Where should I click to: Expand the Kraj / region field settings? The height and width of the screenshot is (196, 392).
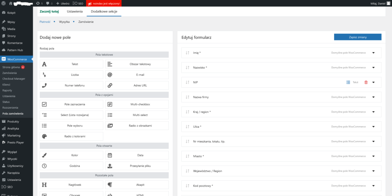(374, 112)
